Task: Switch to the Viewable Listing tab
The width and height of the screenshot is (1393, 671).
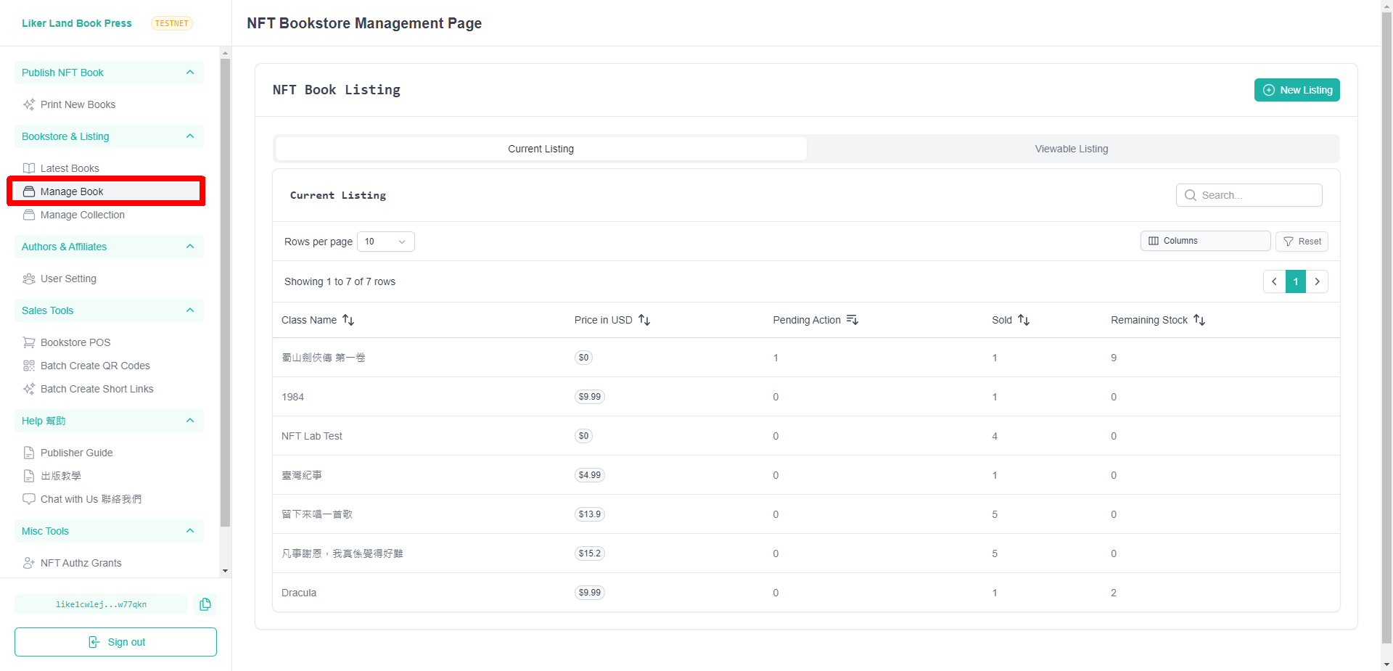Action: (1071, 149)
